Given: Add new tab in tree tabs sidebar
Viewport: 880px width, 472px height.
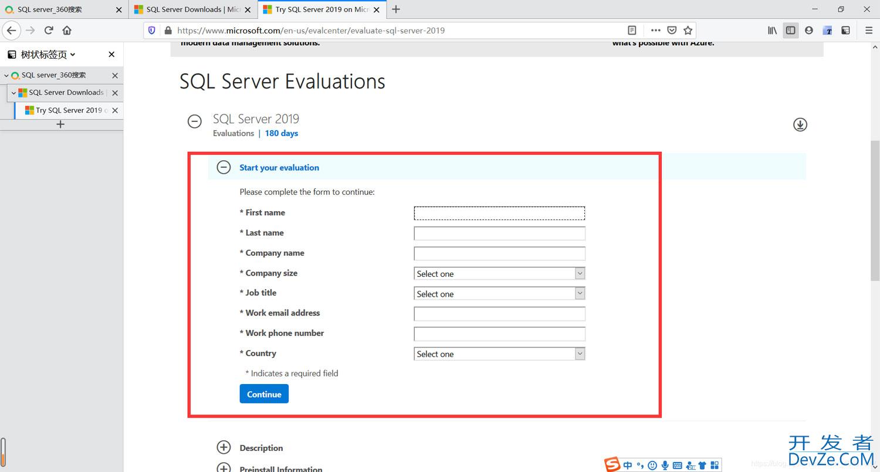Looking at the screenshot, I should 60,124.
